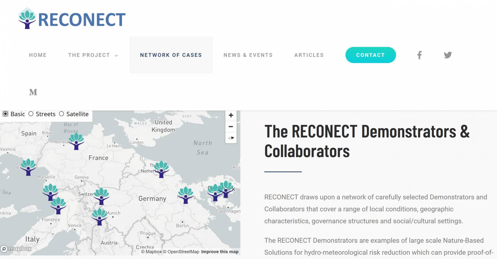Open the Twitter profile icon
This screenshot has width=497, height=259.
pyautogui.click(x=448, y=55)
